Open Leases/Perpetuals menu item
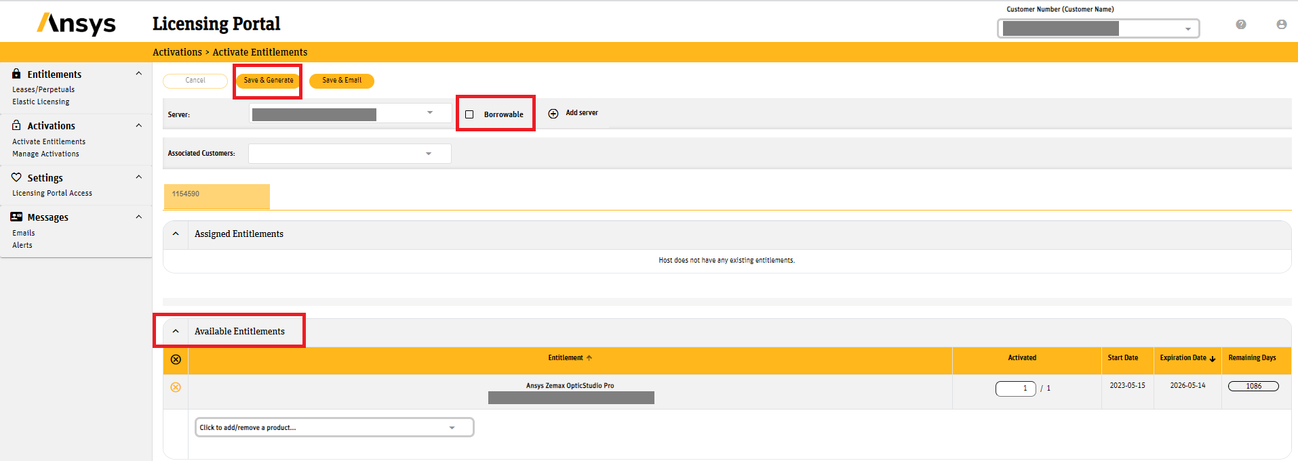This screenshot has width=1298, height=461. 43,89
